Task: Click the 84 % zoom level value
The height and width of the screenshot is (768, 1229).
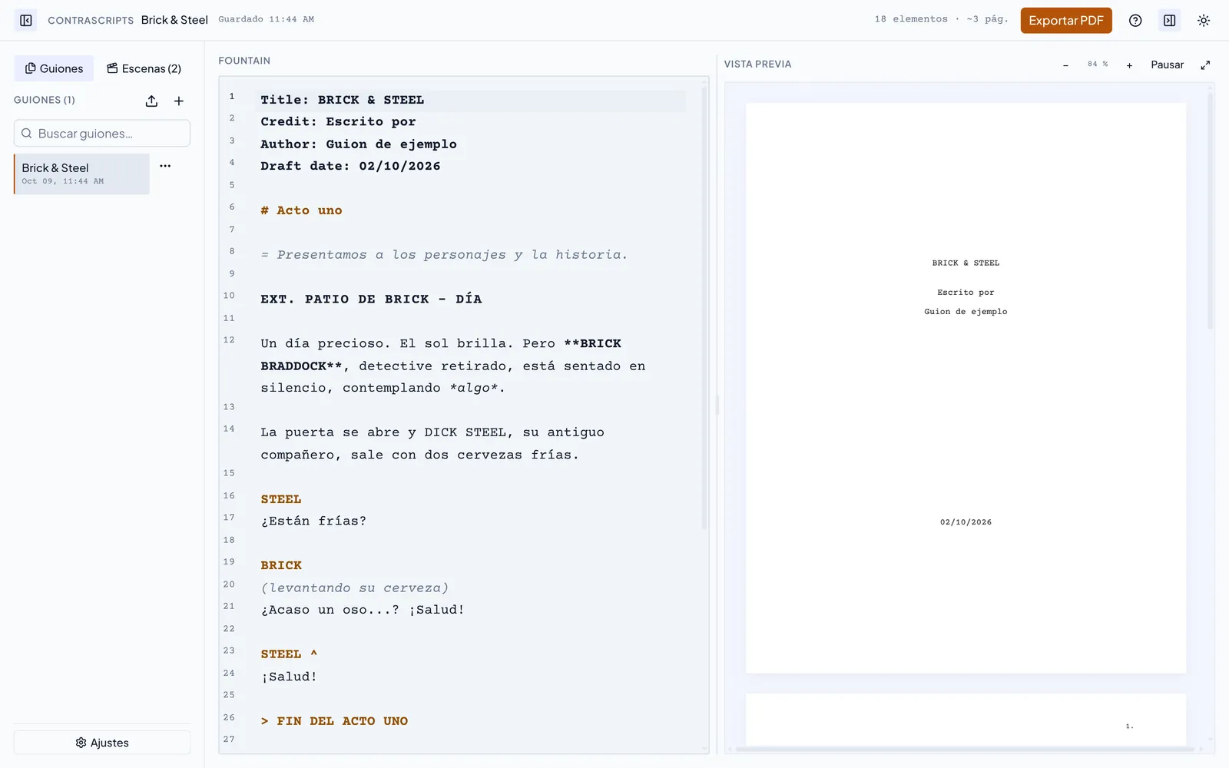Action: tap(1098, 65)
